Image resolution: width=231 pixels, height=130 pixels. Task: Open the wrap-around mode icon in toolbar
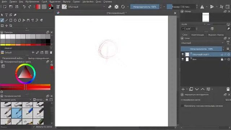click(222, 6)
